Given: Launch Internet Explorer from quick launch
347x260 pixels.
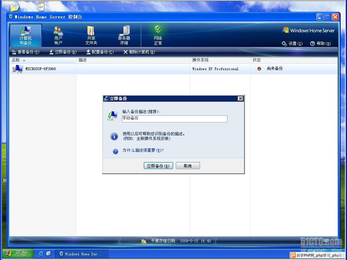Looking at the screenshot, I should pos(41,254).
